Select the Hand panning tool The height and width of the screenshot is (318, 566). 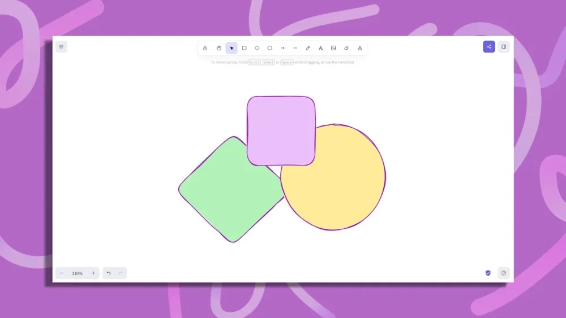(218, 48)
